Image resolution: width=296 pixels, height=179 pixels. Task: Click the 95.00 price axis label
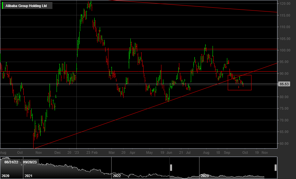[x=285, y=62]
